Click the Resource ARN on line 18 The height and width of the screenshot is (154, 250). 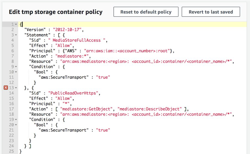146,114
